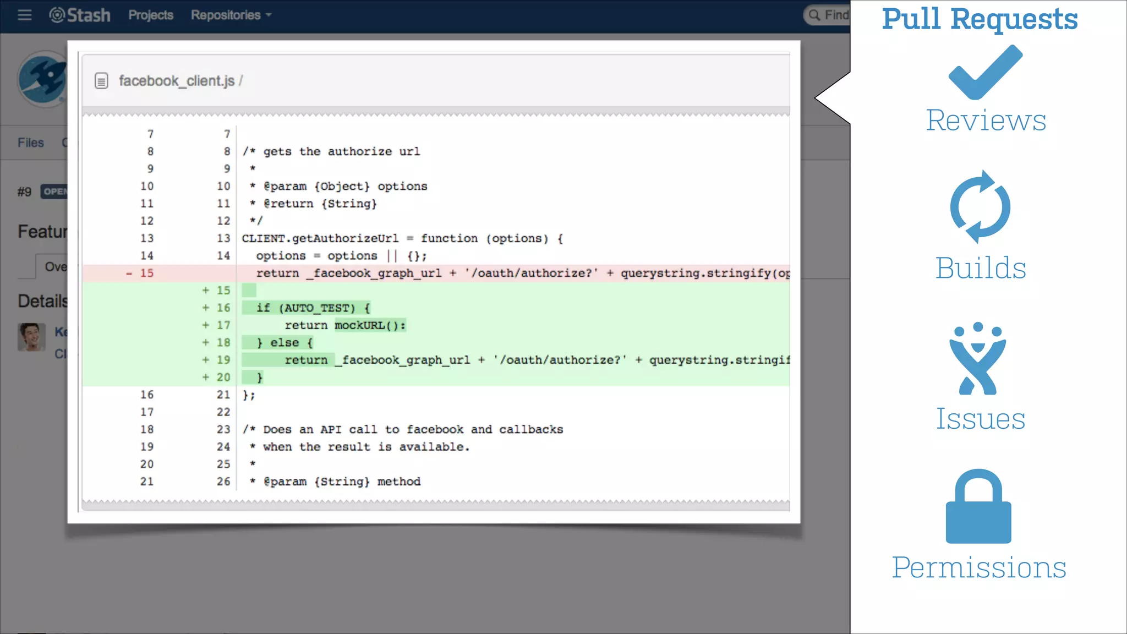Click the '@return {String}' comment line
This screenshot has height=634, width=1127.
click(313, 204)
